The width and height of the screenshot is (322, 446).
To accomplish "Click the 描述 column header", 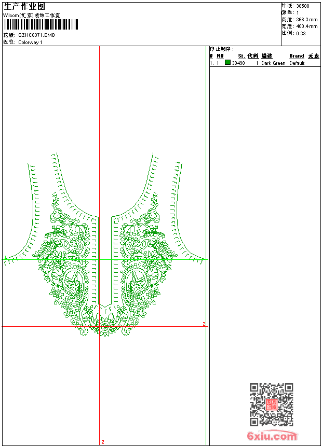I will (267, 56).
